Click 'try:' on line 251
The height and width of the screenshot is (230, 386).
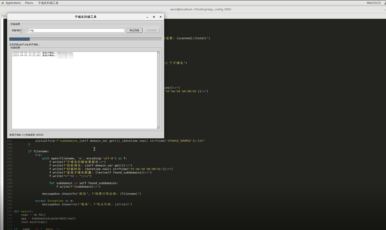(x=39, y=155)
